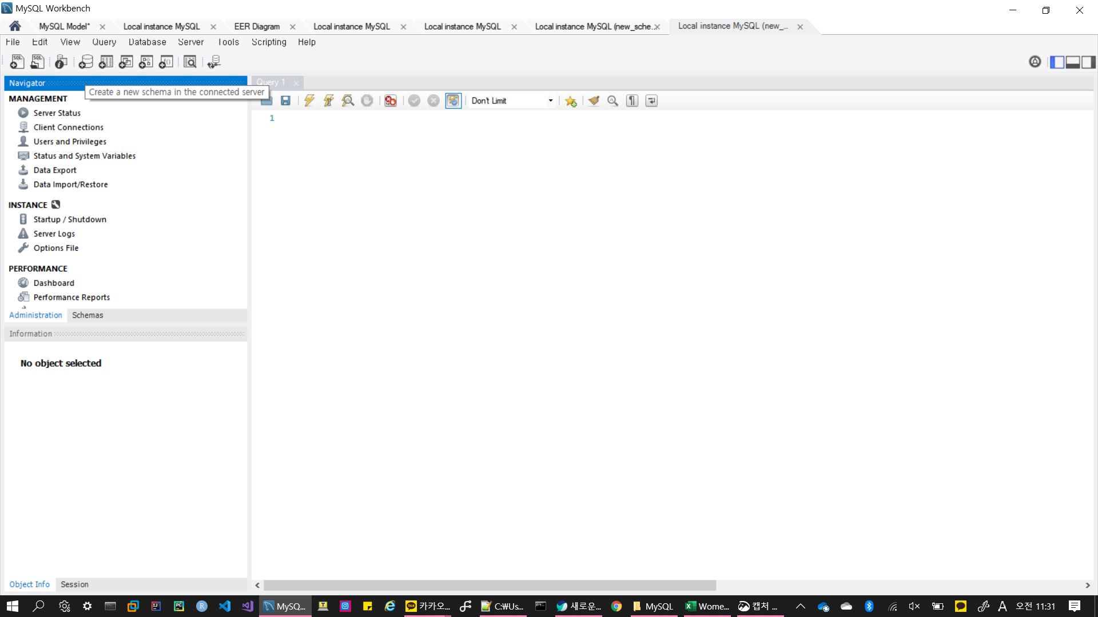Open Users and Privileges
The width and height of the screenshot is (1098, 617).
coord(69,141)
